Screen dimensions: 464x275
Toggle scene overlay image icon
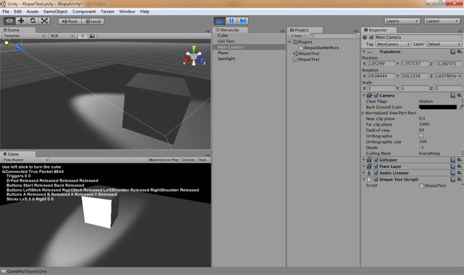pyautogui.click(x=92, y=36)
